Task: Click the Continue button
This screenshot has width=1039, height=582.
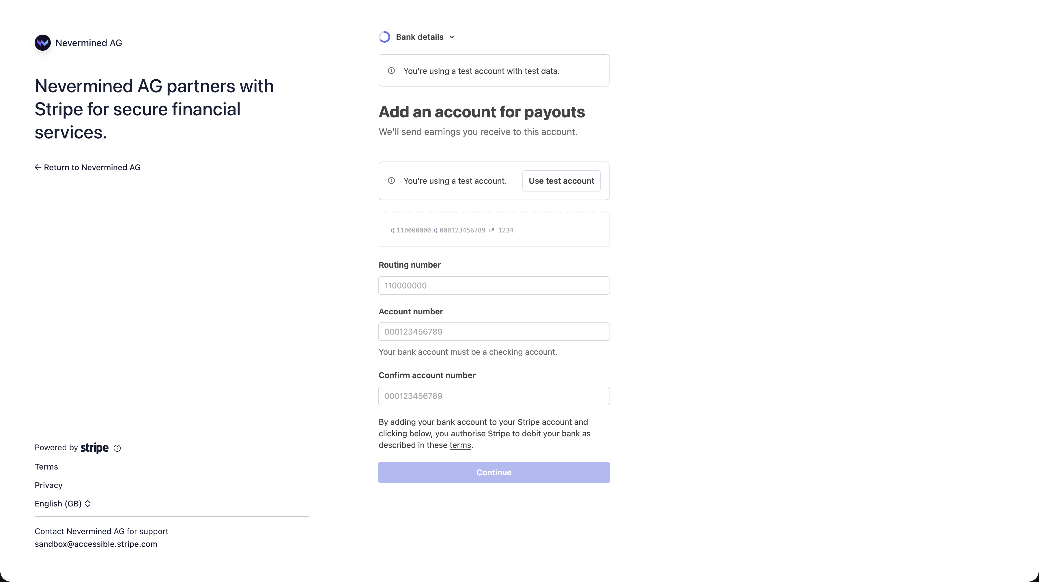Action: (x=494, y=472)
